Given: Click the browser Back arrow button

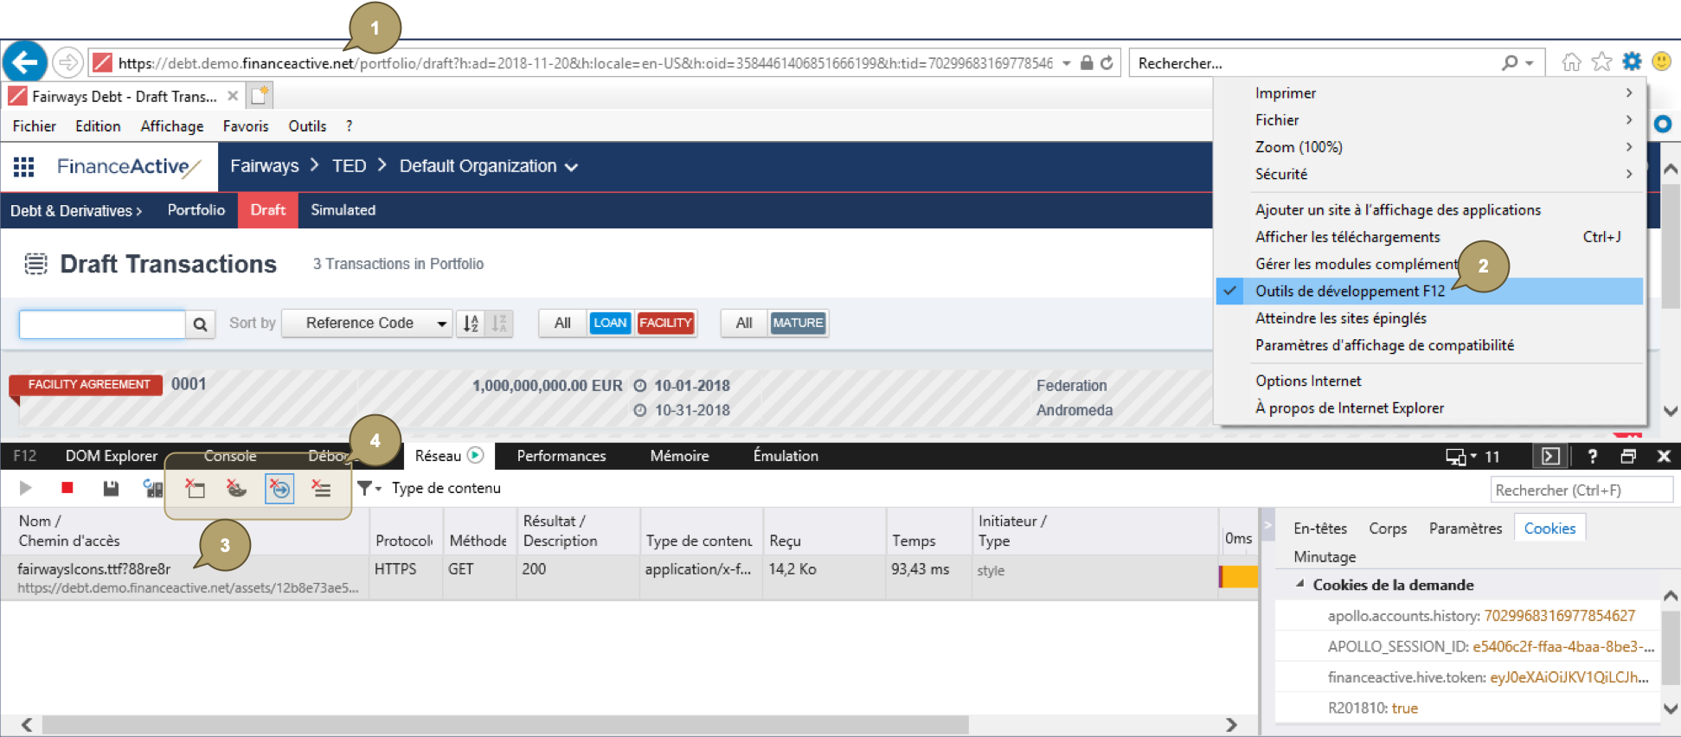Looking at the screenshot, I should 25,62.
